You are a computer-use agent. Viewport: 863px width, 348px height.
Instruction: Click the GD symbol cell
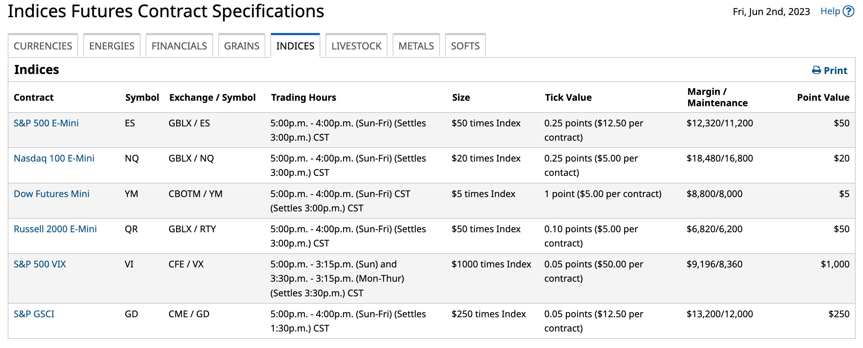pos(131,314)
